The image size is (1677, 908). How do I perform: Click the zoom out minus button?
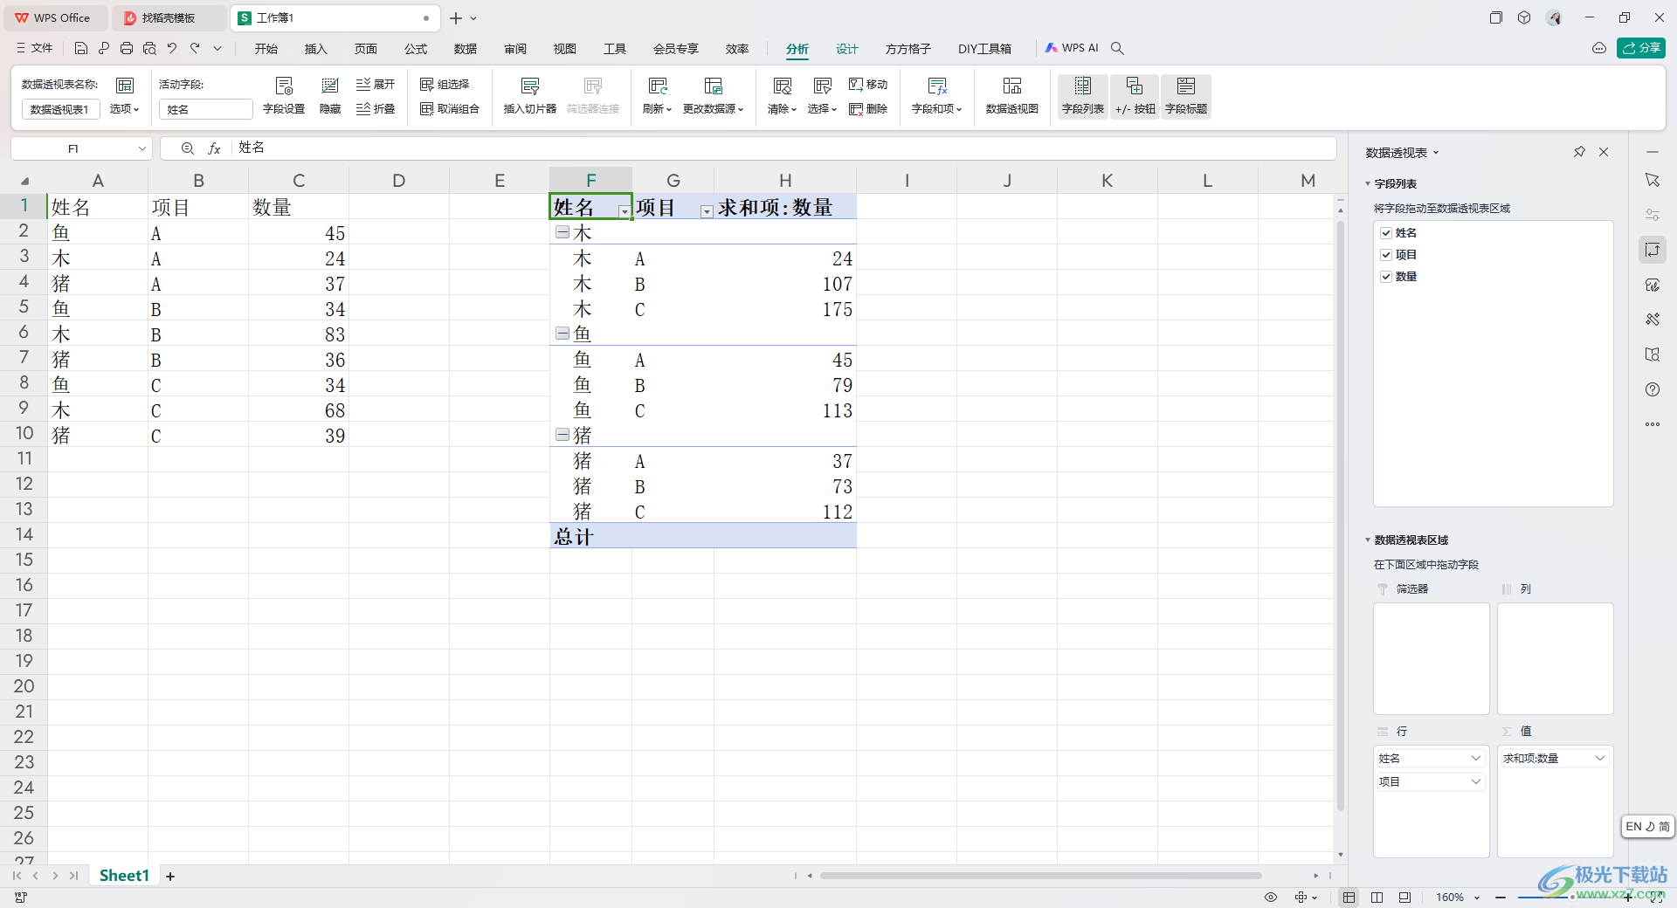click(1501, 898)
